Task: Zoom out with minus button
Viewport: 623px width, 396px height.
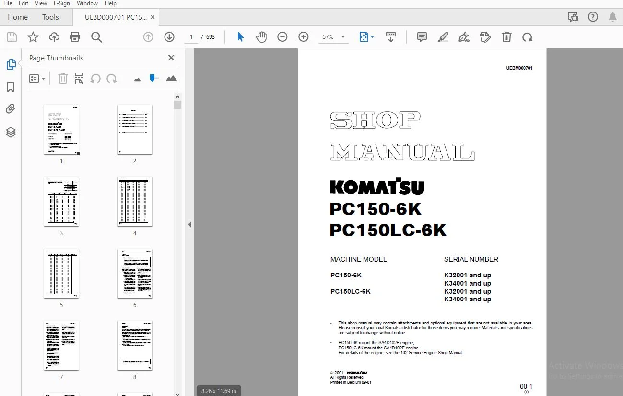Action: click(282, 37)
